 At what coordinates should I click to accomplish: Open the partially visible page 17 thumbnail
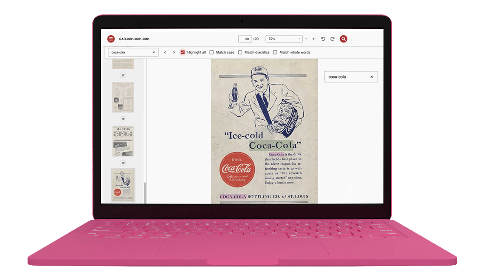pos(123,64)
